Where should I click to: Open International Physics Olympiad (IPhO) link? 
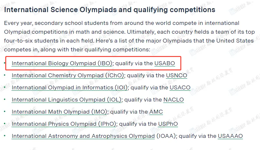(x=64, y=124)
